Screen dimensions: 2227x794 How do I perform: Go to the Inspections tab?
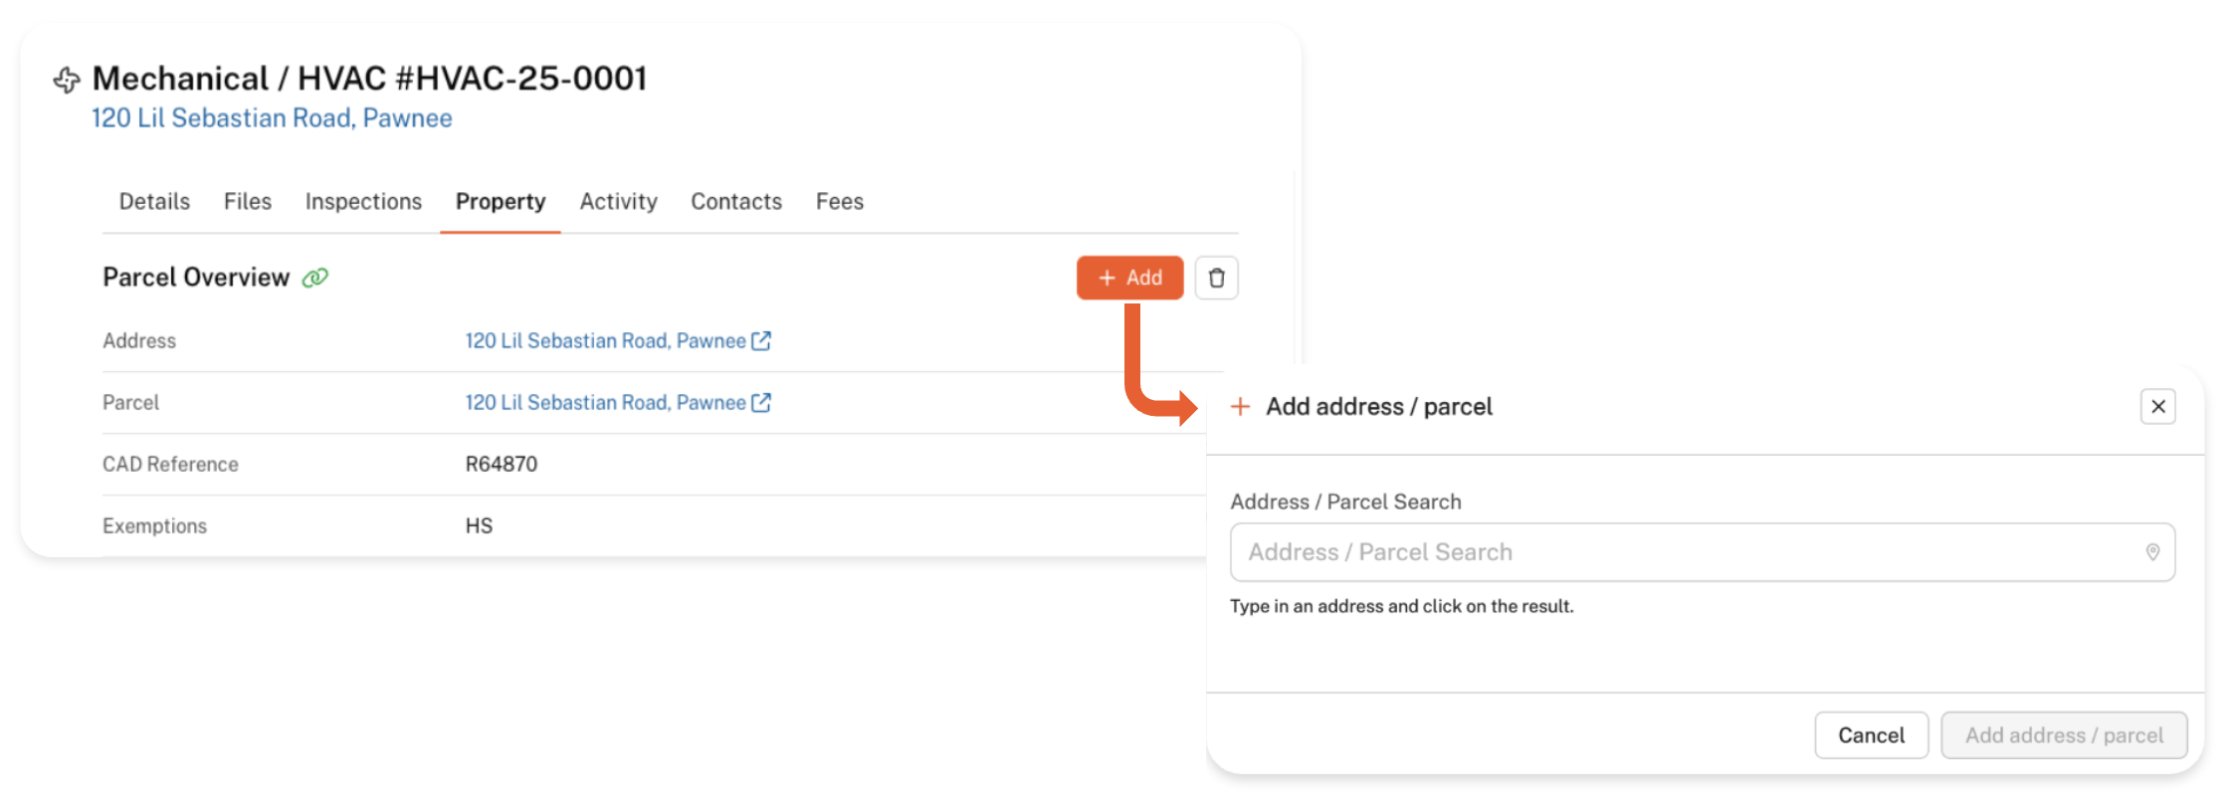(x=363, y=202)
